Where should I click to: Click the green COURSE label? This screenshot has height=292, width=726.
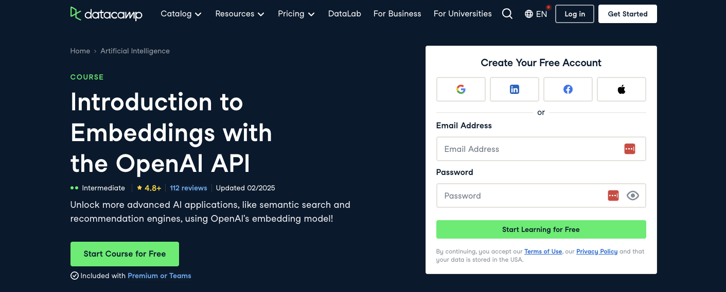click(x=87, y=77)
